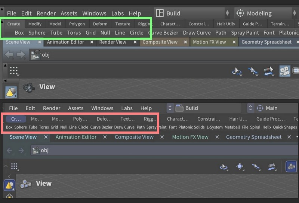Click the objects cone-and-sphere icon in the upper window
This screenshot has width=299, height=203.
click(x=11, y=92)
